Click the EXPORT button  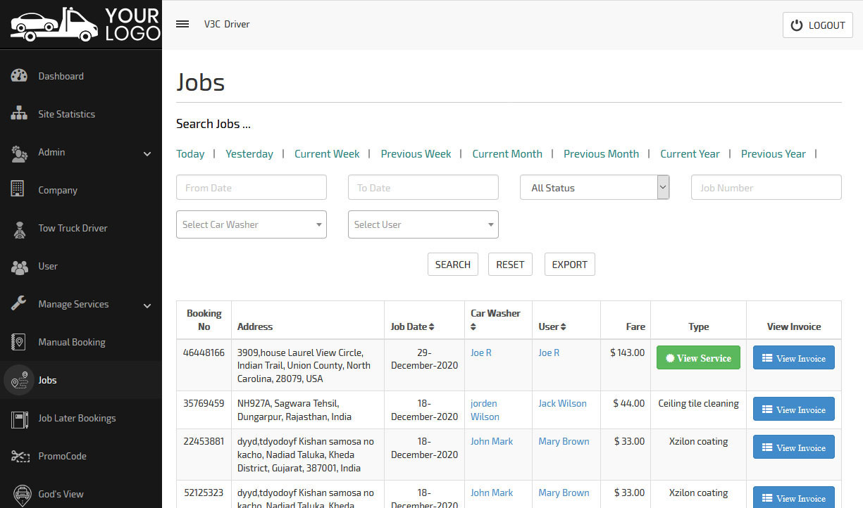570,265
